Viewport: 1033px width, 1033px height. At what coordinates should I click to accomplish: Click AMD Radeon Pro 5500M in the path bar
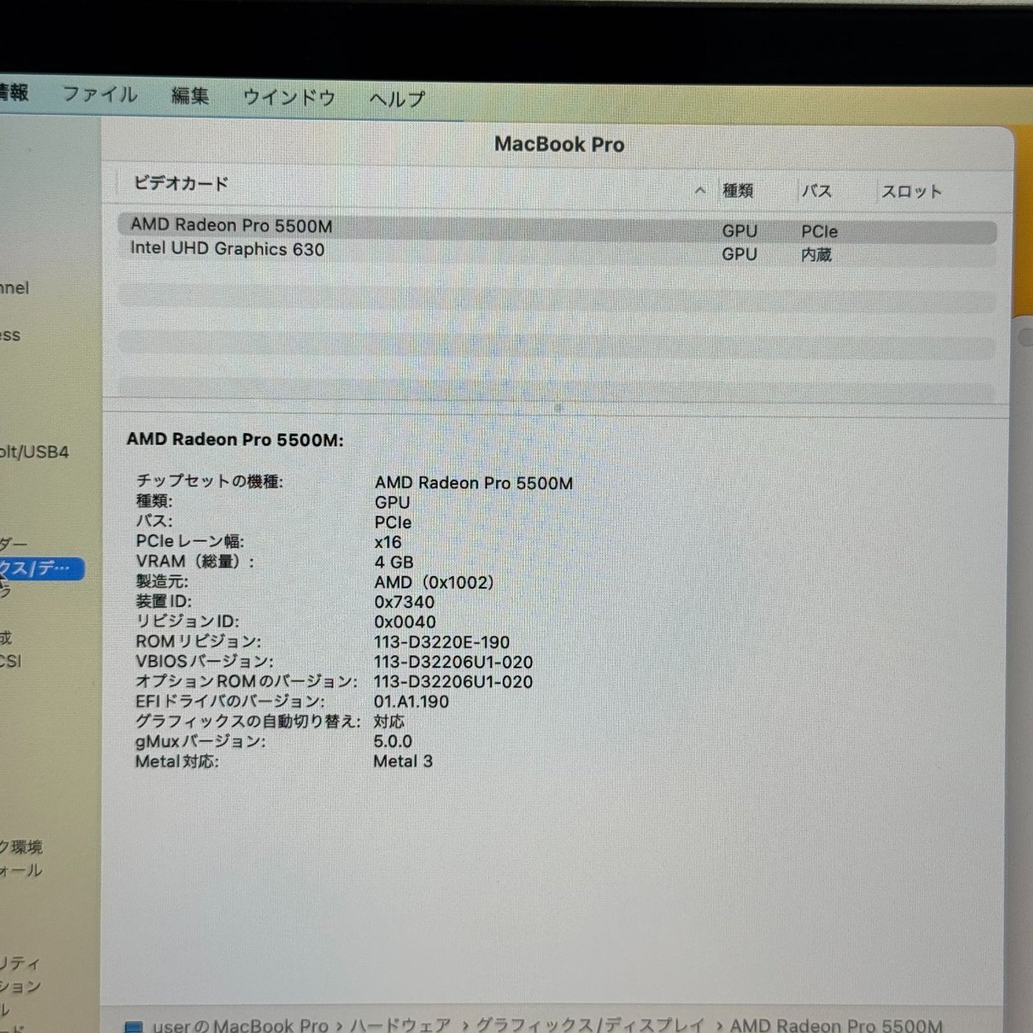click(836, 1025)
